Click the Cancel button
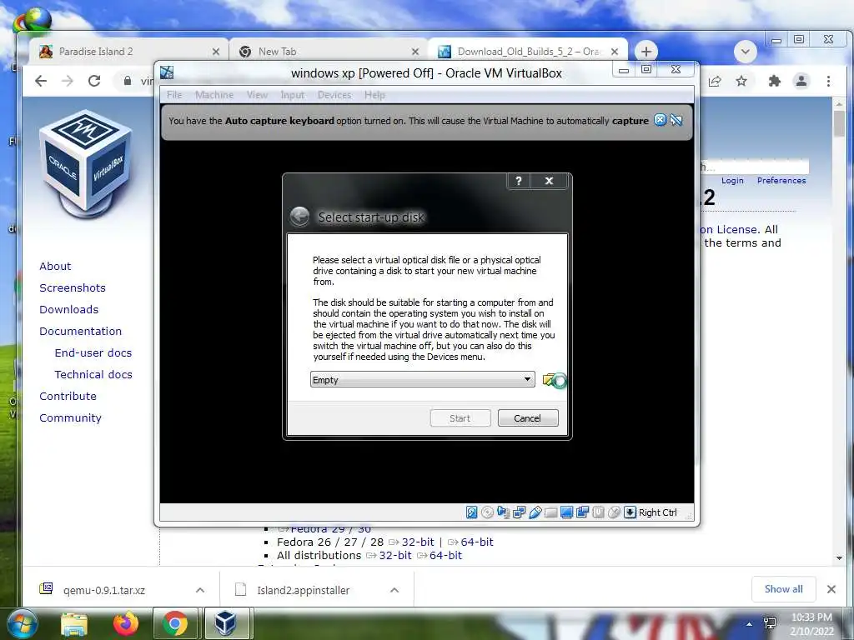 (528, 418)
